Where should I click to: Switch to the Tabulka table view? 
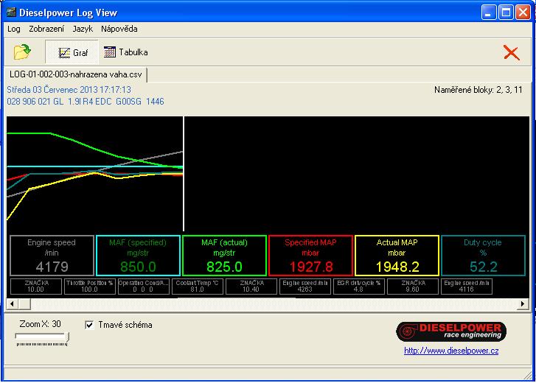click(x=126, y=52)
